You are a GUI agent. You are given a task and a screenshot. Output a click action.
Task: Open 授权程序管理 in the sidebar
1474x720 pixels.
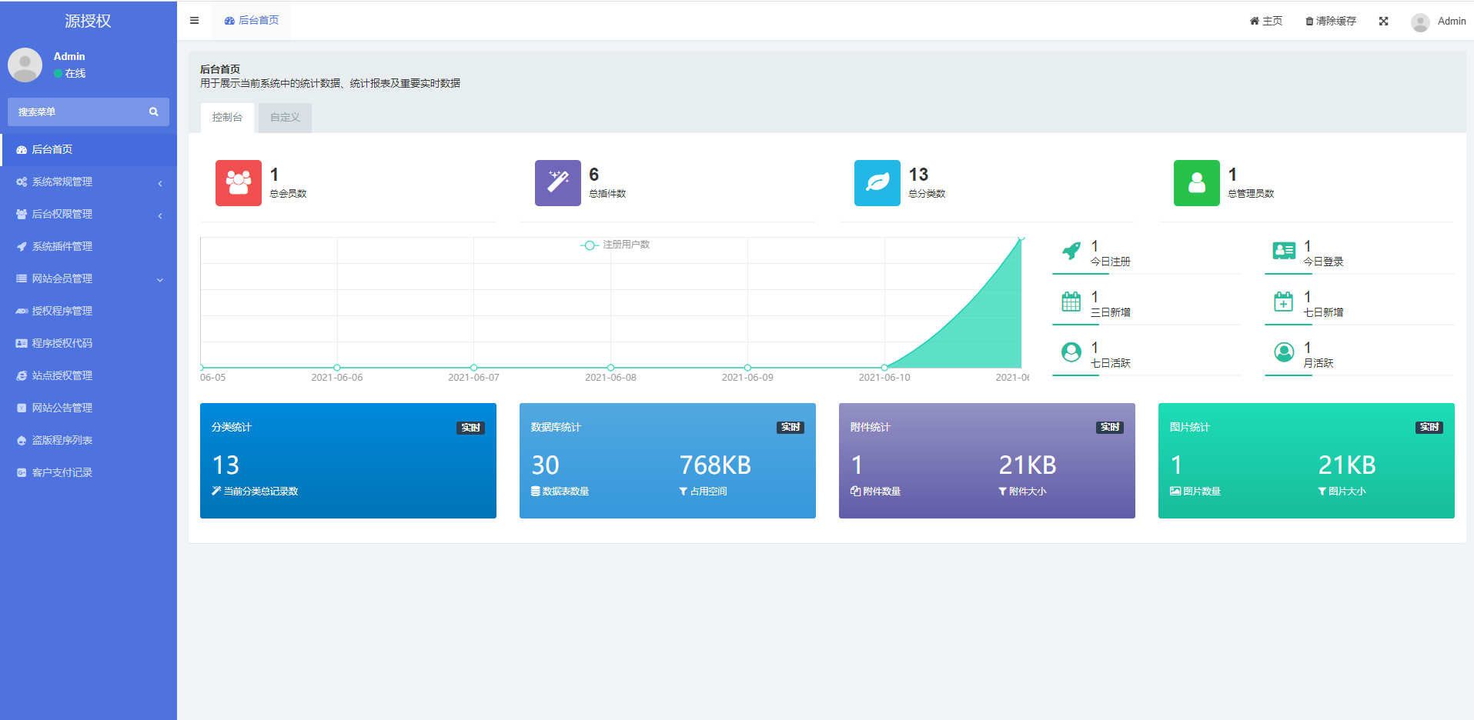[62, 312]
